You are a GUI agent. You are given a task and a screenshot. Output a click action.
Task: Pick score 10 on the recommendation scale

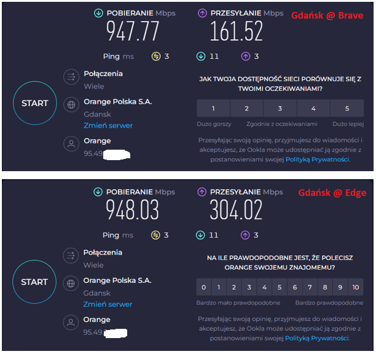[x=355, y=287]
